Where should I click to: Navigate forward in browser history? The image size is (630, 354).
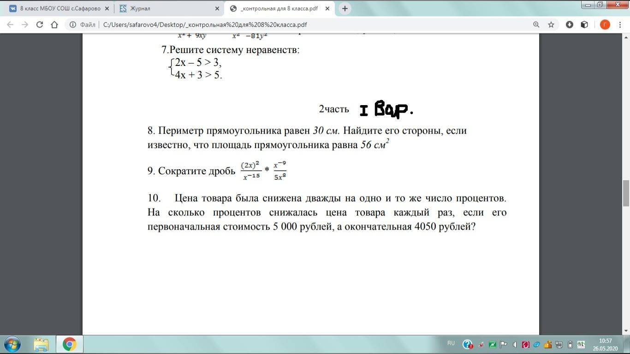(25, 25)
